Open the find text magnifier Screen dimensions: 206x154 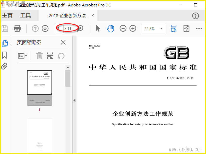80,28
